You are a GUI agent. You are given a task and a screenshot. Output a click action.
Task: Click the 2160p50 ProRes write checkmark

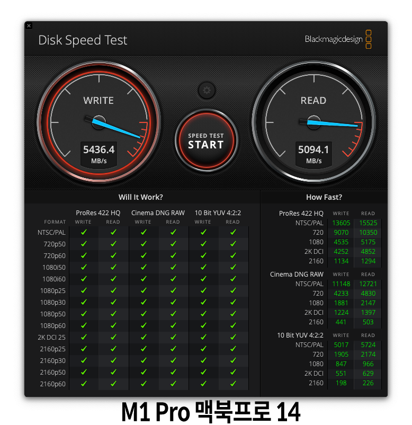[84, 372]
